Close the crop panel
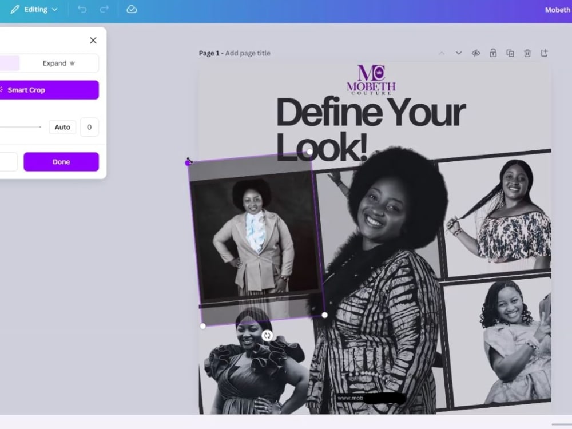572x429 pixels. (x=93, y=40)
